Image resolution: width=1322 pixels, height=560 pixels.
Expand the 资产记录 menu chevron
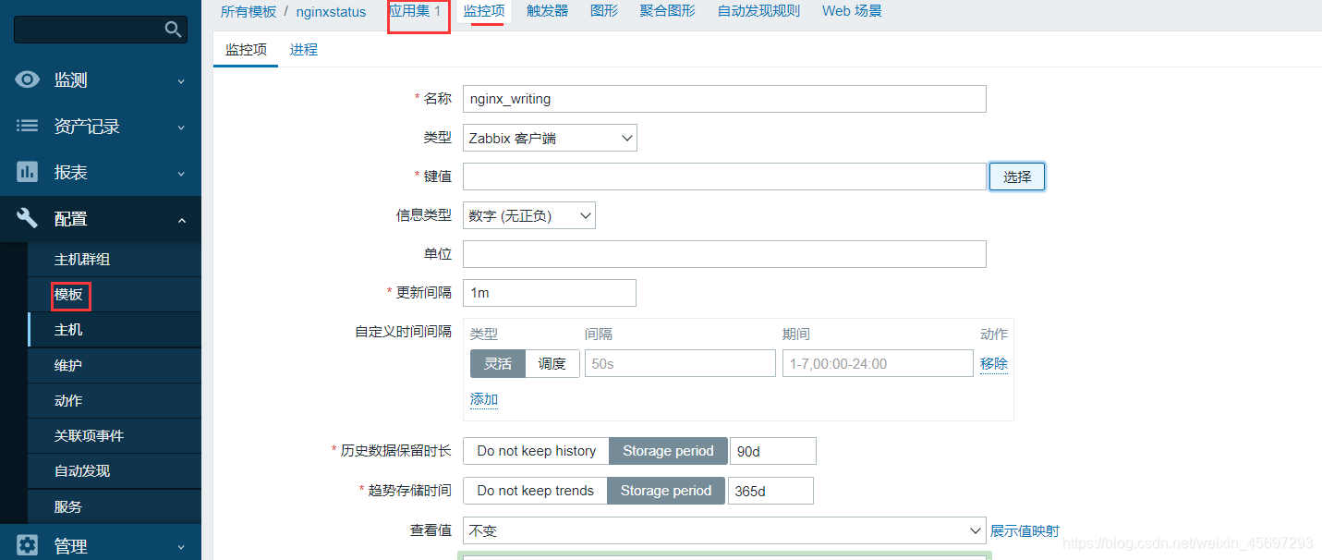[x=181, y=128]
